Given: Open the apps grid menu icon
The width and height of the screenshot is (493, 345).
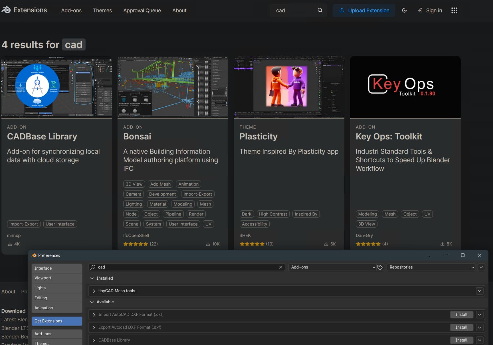Looking at the screenshot, I should point(454,10).
